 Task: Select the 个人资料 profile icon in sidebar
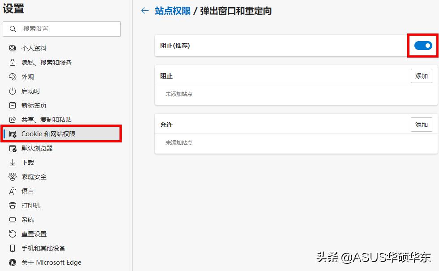click(x=13, y=48)
